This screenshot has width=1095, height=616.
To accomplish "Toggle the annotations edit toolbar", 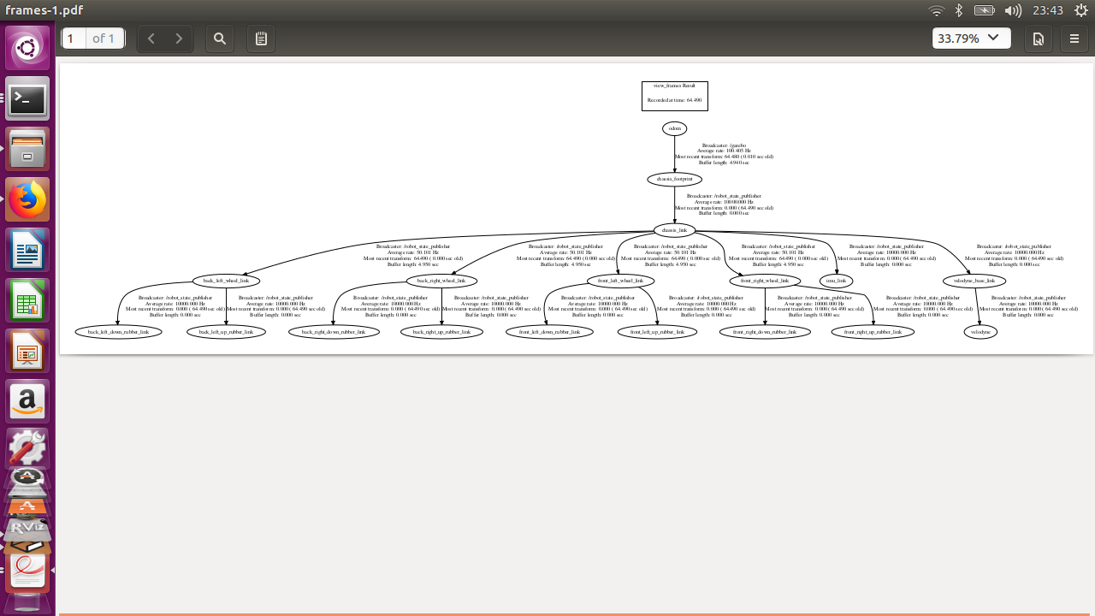I will (262, 38).
